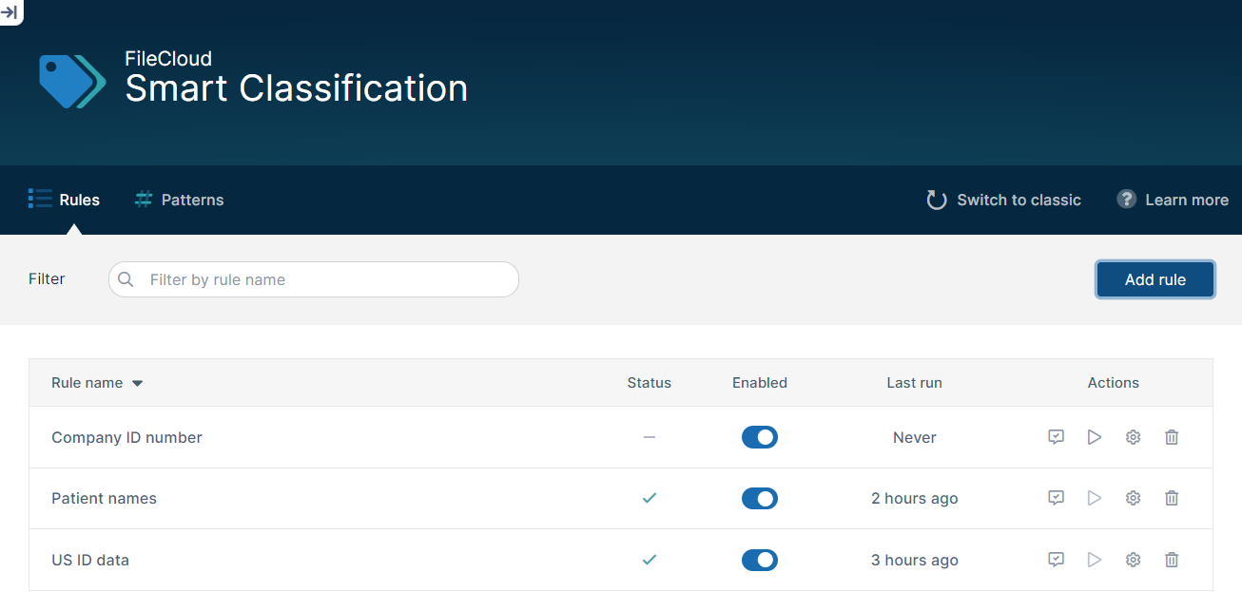
Task: Focus the Filter by rule name field
Action: click(x=323, y=279)
